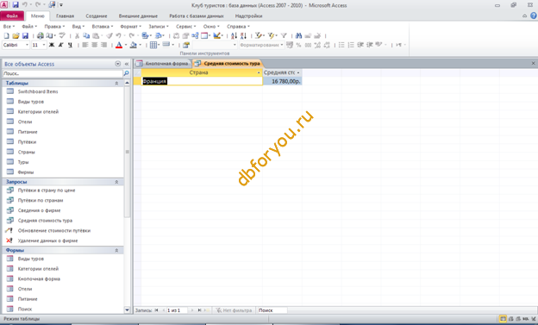538x325 pixels.
Task: Toggle Bold formatting button
Action: [x=52, y=45]
